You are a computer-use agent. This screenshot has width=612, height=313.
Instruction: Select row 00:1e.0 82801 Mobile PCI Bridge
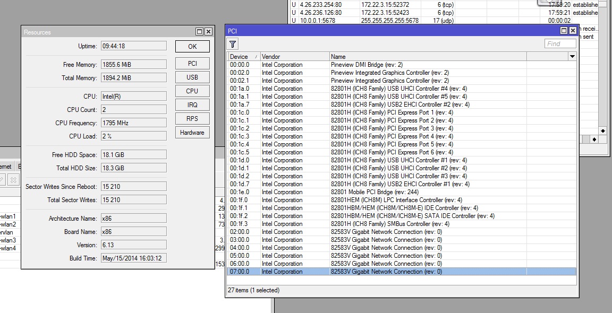(402, 192)
